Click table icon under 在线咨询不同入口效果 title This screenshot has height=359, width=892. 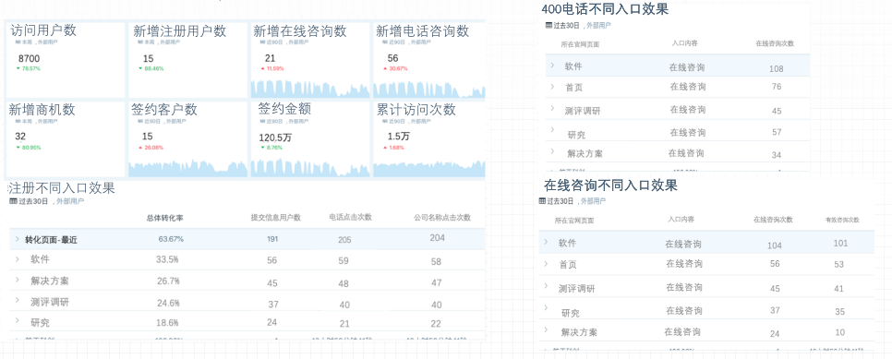(543, 201)
